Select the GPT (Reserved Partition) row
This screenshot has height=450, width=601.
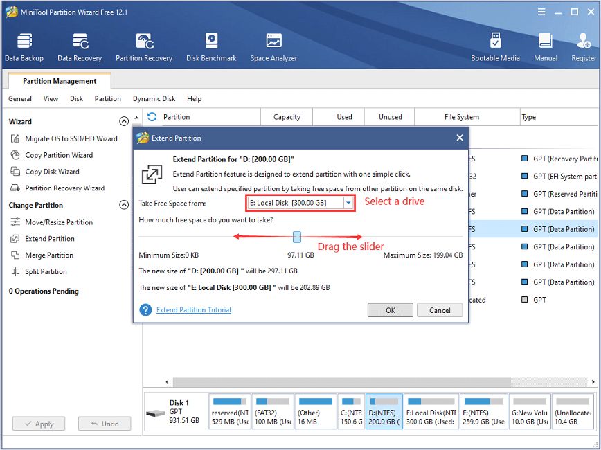(x=559, y=194)
